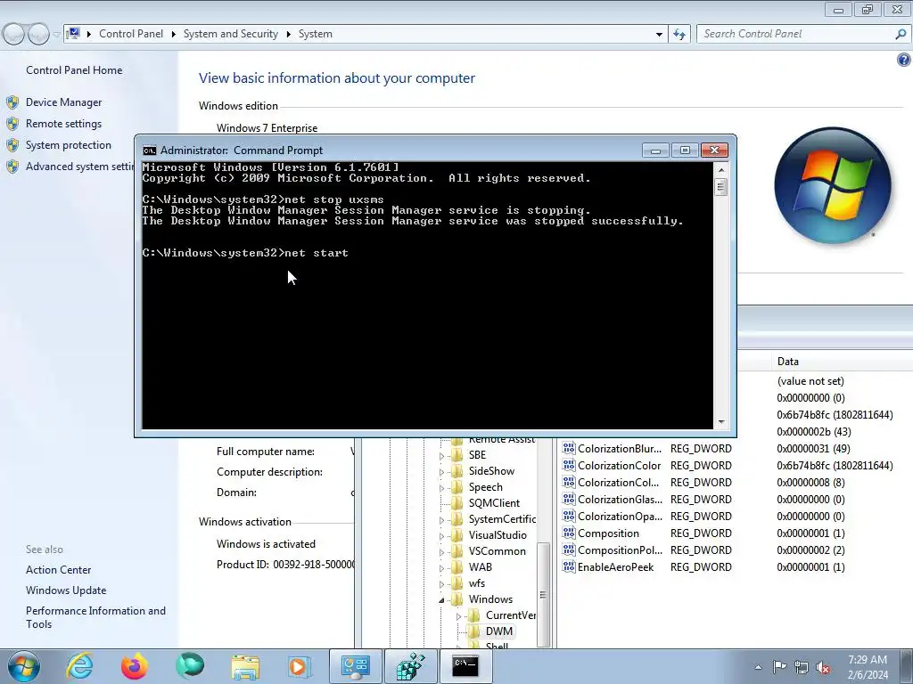
Task: Launch Firefox from the taskbar
Action: 135,666
